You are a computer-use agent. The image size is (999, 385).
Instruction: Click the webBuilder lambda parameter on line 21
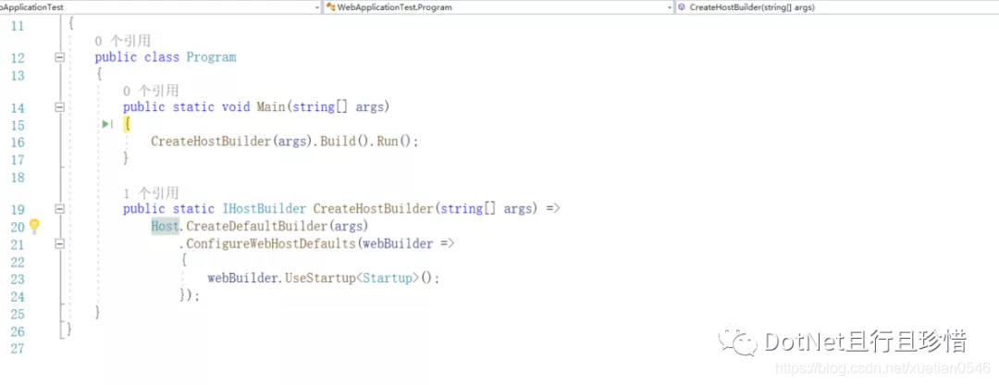(x=398, y=243)
